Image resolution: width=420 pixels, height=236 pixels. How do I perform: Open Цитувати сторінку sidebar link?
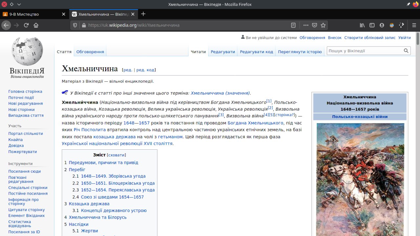(x=27, y=210)
